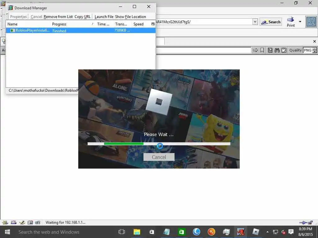Image resolution: width=318 pixels, height=238 pixels.
Task: Click the download path in Download Manager status bar
Action: pos(43,90)
